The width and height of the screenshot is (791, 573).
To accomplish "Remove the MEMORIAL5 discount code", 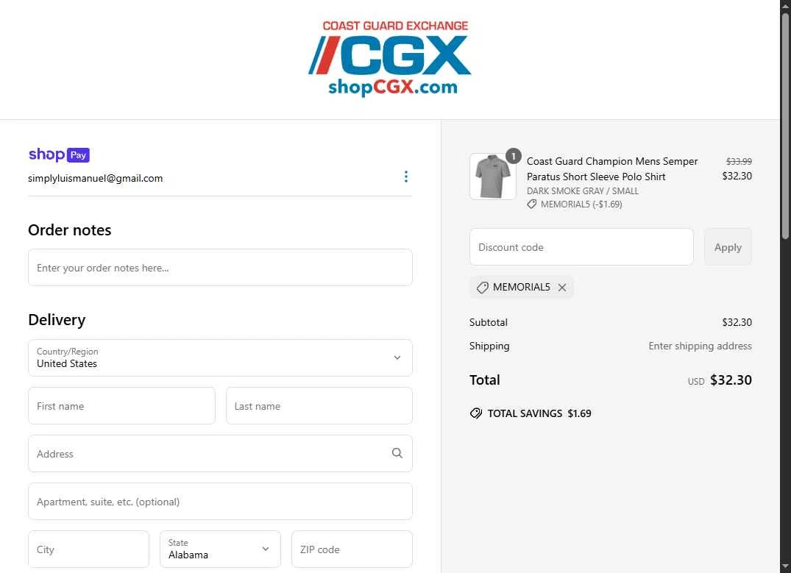I will click(x=562, y=288).
